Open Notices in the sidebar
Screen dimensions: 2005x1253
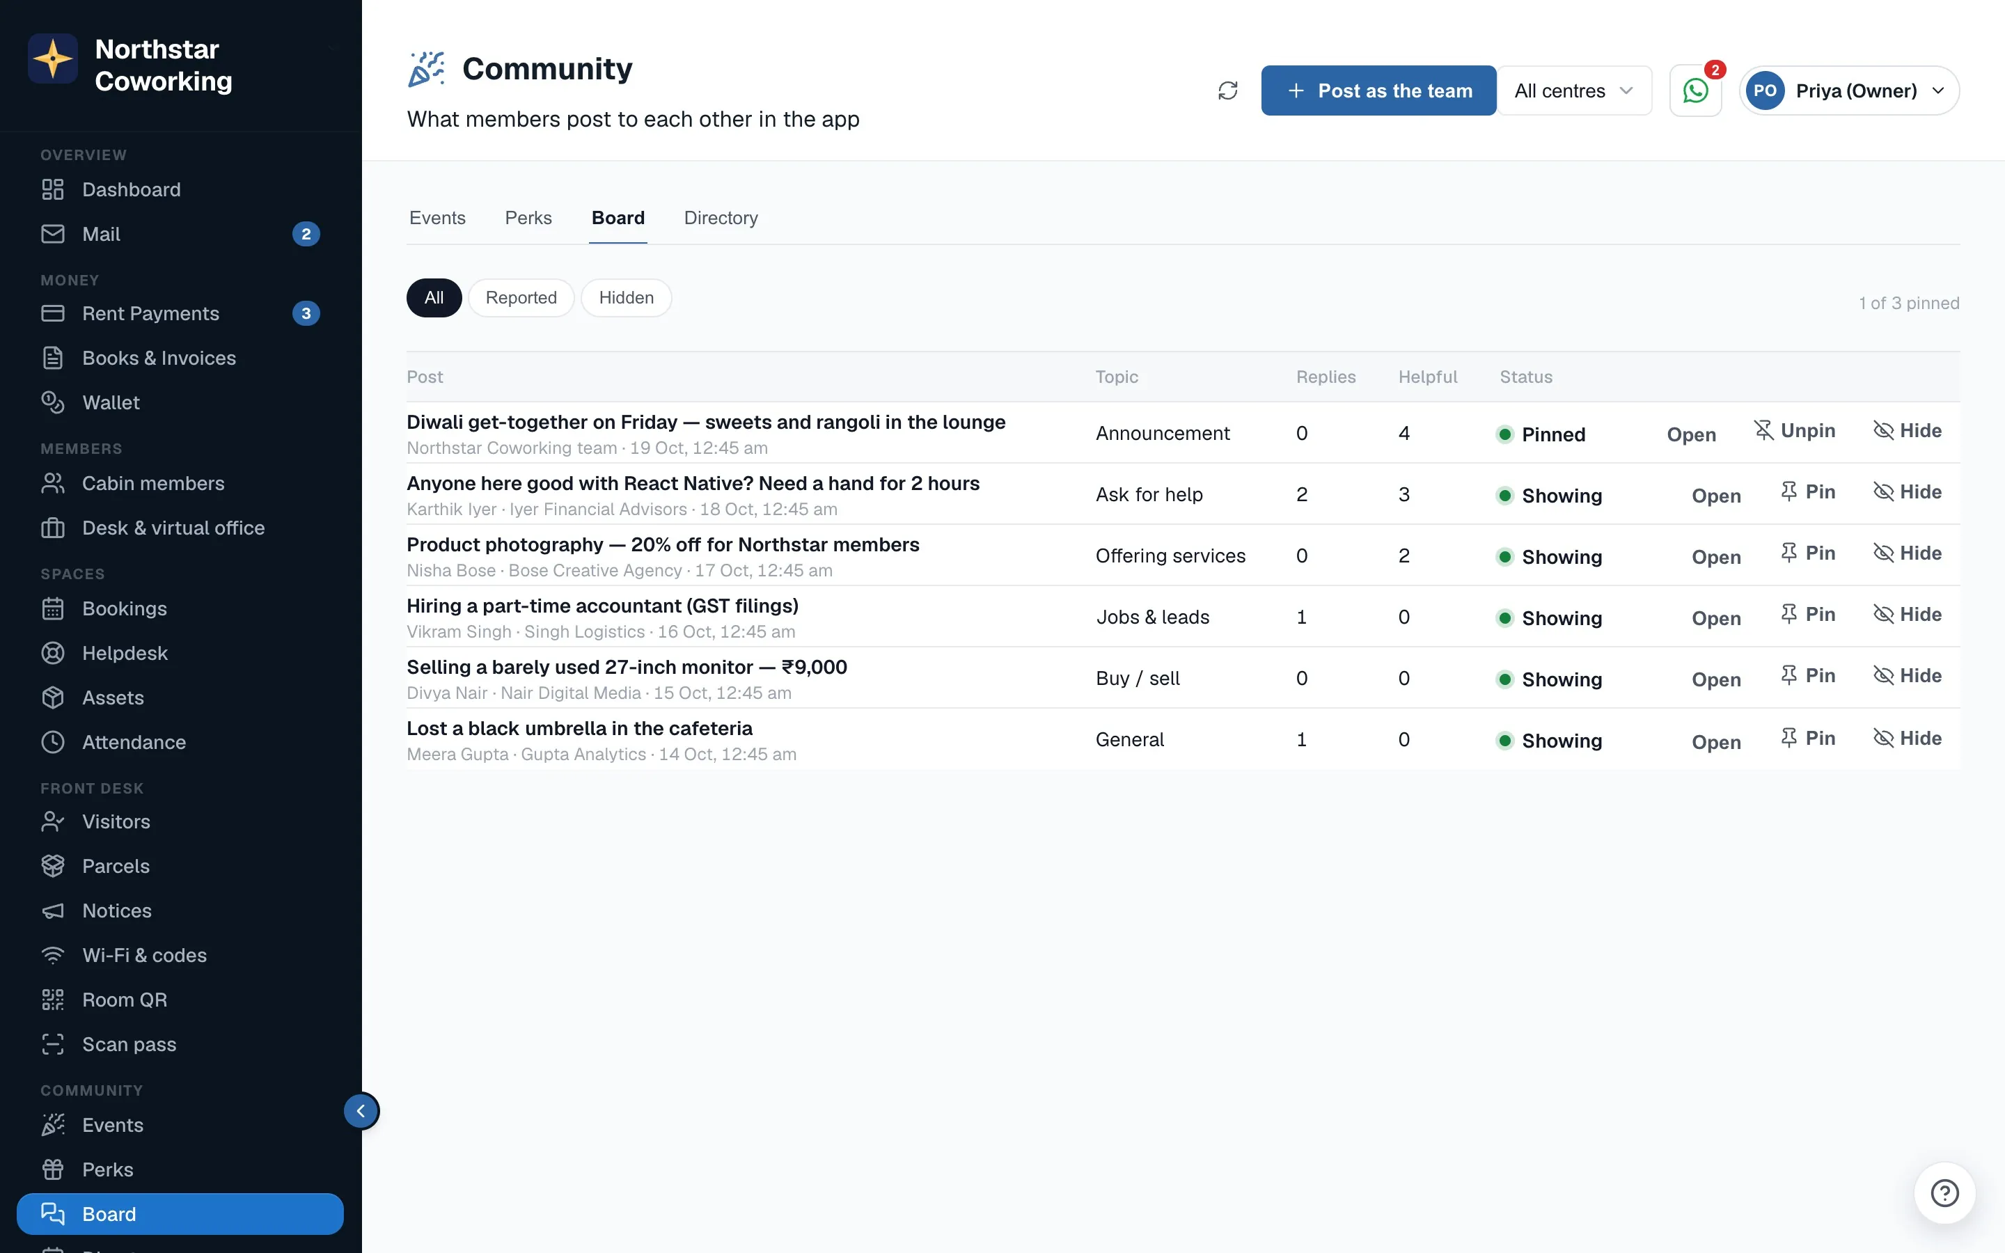pos(180,911)
